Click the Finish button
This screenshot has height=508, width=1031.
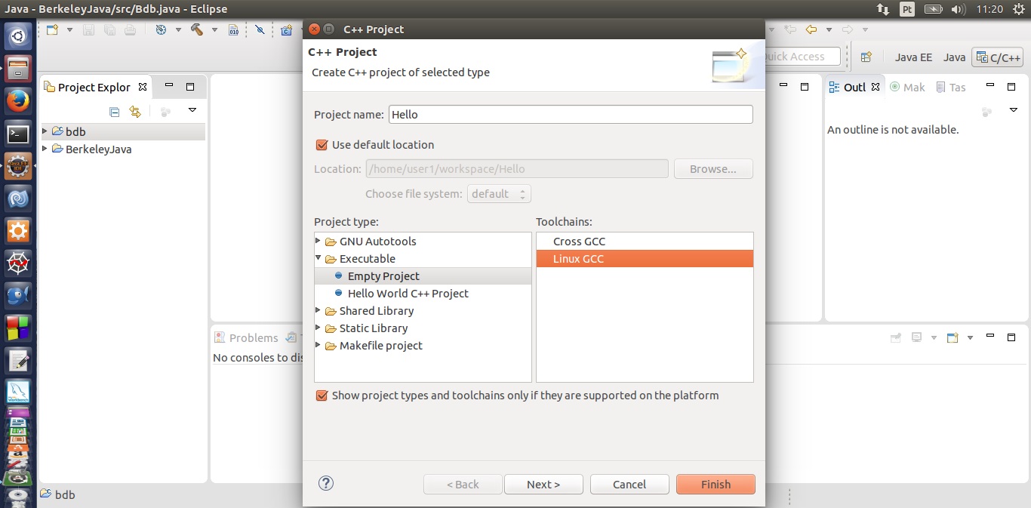click(x=715, y=485)
